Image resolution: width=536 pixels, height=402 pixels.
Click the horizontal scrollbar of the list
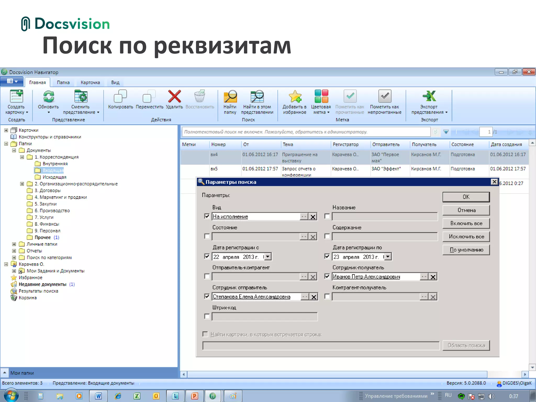[337, 374]
